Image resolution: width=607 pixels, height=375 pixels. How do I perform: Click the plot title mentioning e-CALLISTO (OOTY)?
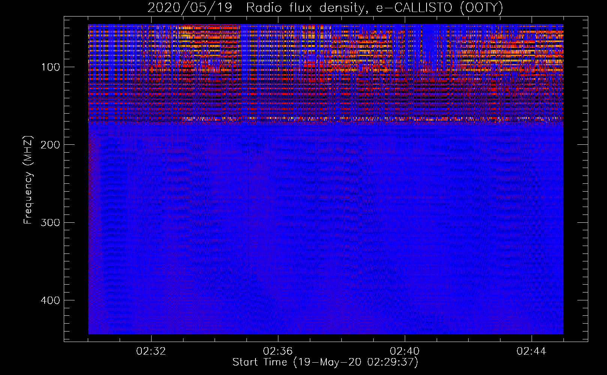(325, 8)
